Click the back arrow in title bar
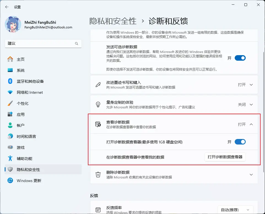 pyautogui.click(x=7, y=7)
